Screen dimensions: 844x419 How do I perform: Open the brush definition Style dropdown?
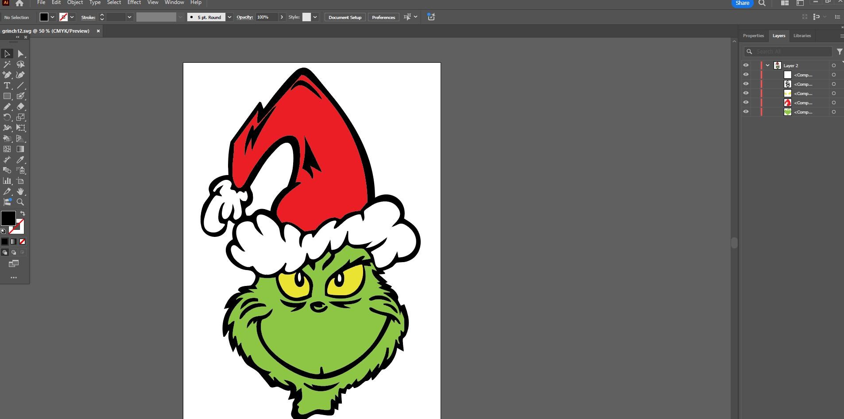(x=315, y=17)
